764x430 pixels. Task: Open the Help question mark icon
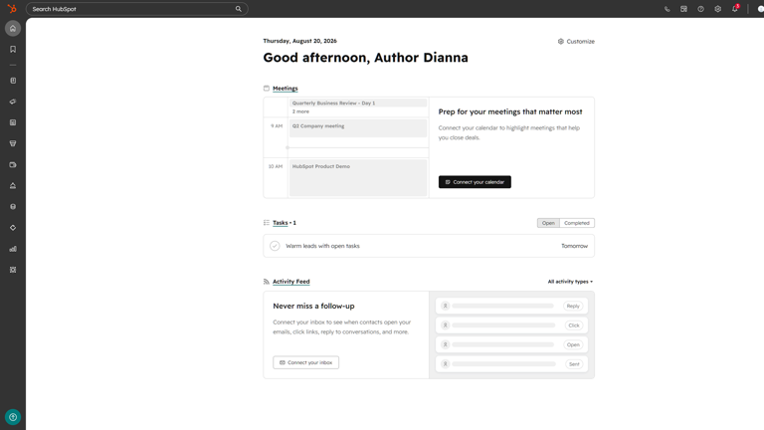700,9
